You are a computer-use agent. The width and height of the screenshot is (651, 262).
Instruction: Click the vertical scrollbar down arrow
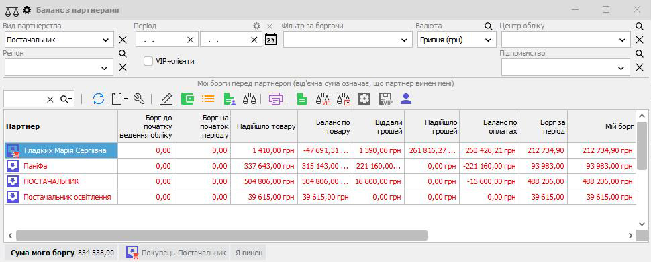pos(641,224)
